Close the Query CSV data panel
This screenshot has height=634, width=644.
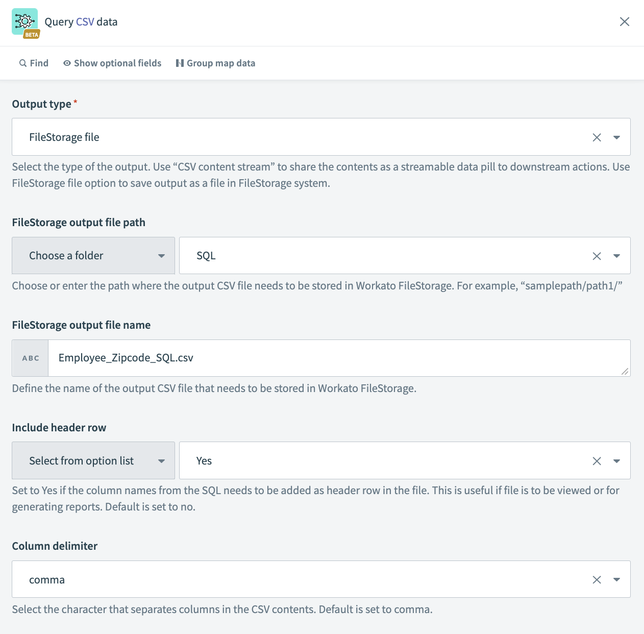[x=624, y=21]
